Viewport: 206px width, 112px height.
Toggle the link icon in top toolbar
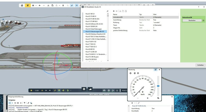(71, 5)
